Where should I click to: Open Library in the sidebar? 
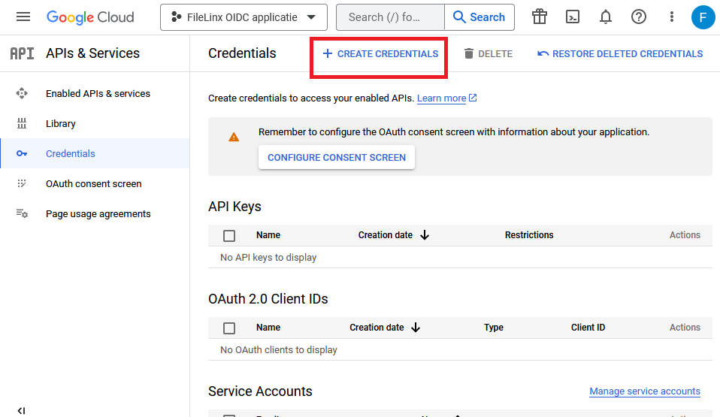[x=95, y=123]
